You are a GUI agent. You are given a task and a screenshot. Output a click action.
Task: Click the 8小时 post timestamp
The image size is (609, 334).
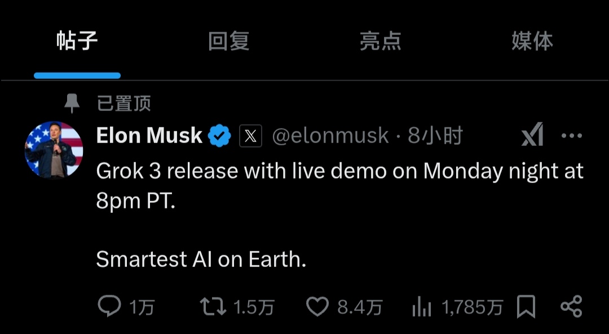[435, 136]
